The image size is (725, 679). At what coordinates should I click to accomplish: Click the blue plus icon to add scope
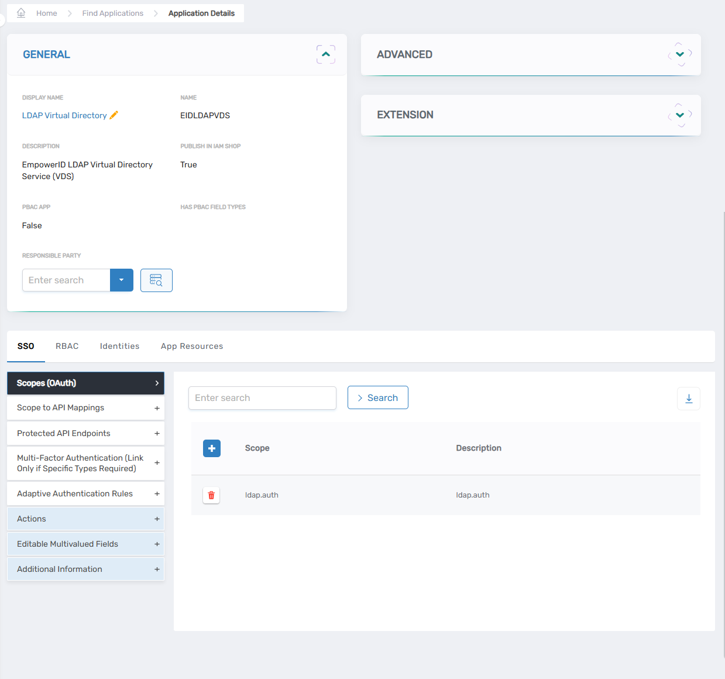tap(212, 448)
